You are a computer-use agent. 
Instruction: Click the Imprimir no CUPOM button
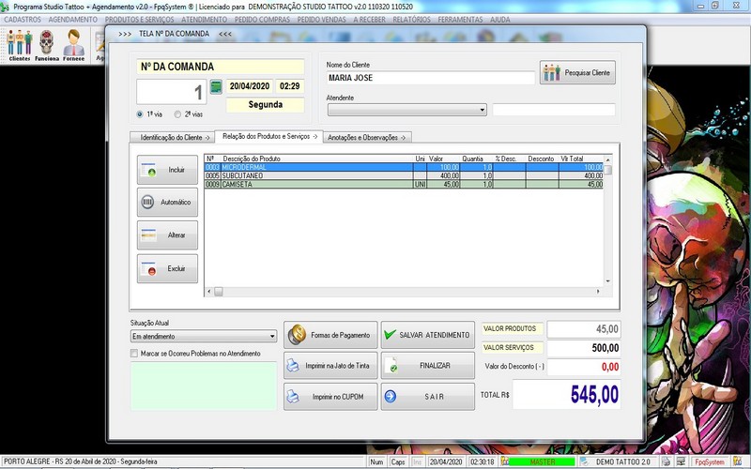pos(330,397)
